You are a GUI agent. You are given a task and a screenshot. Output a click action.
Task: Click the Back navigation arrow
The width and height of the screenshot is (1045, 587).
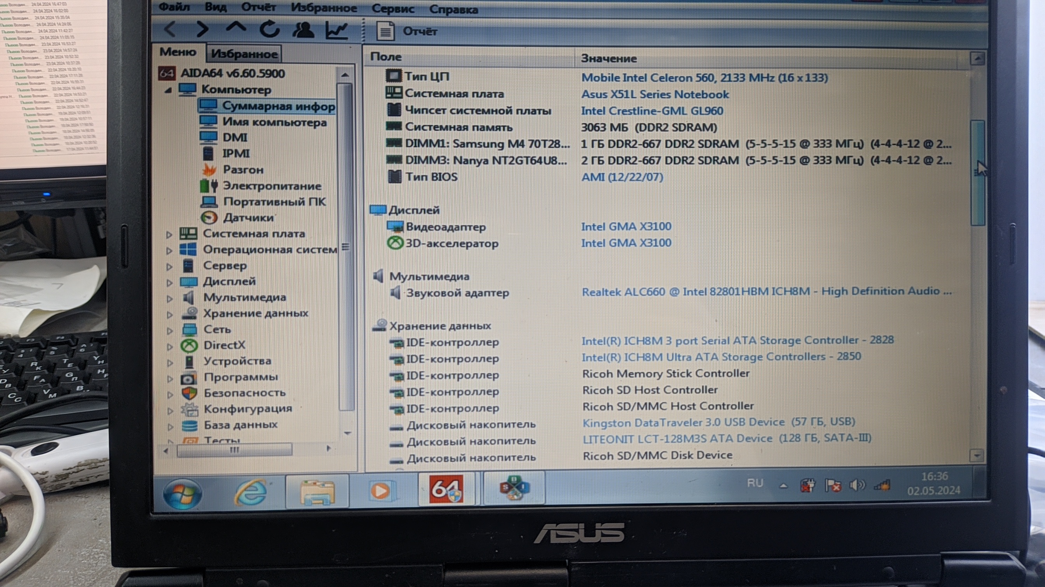[170, 29]
